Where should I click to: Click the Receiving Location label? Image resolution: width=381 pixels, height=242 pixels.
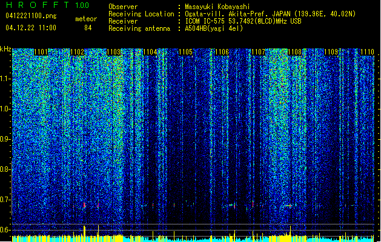point(141,14)
